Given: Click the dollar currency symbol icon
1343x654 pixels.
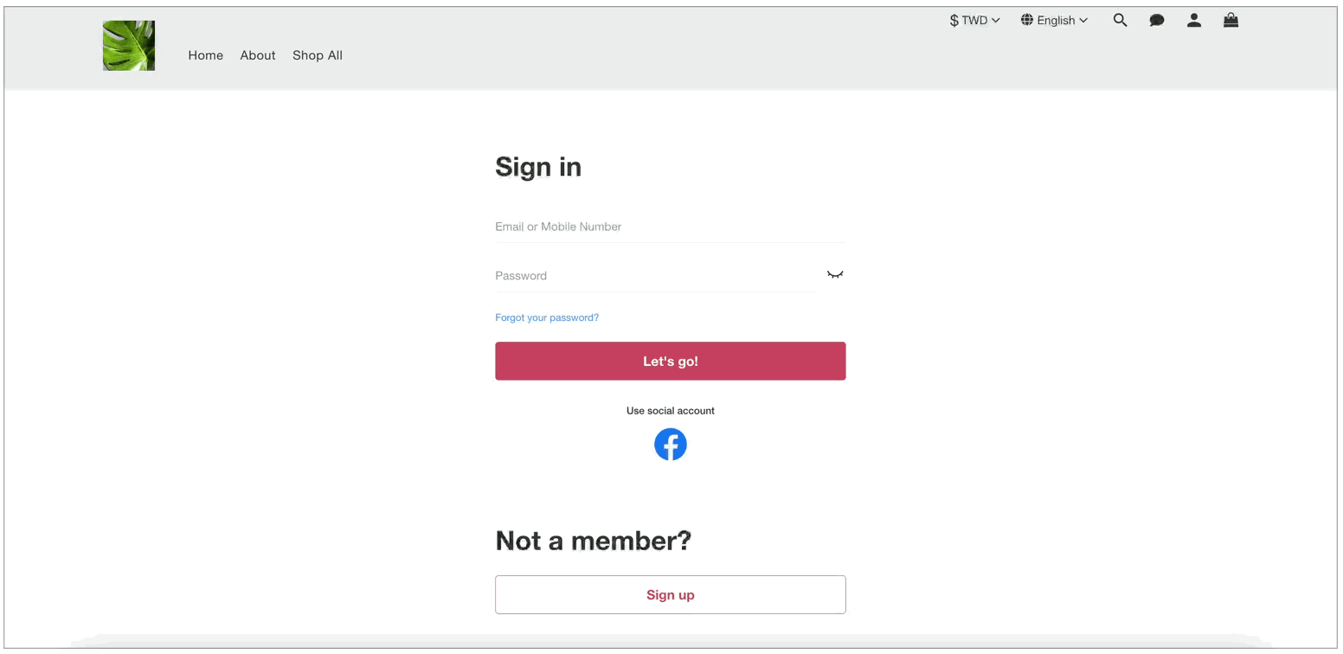Looking at the screenshot, I should pos(954,20).
